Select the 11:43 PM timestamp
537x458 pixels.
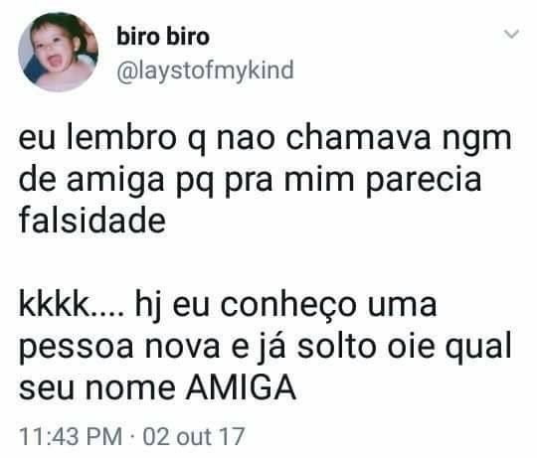(x=71, y=437)
